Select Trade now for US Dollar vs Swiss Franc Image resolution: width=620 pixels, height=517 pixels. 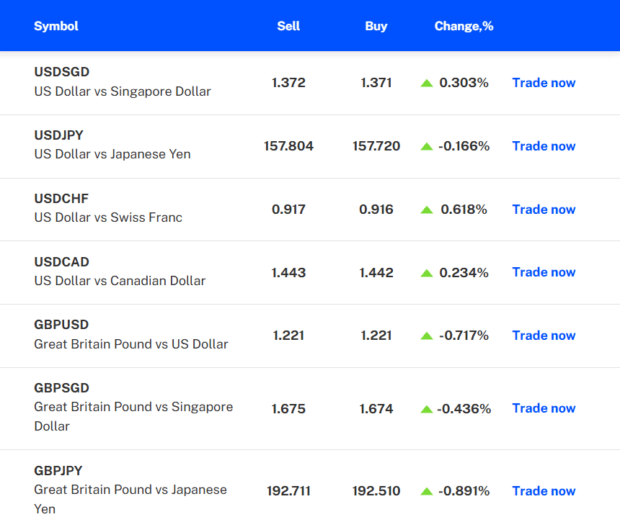point(544,210)
